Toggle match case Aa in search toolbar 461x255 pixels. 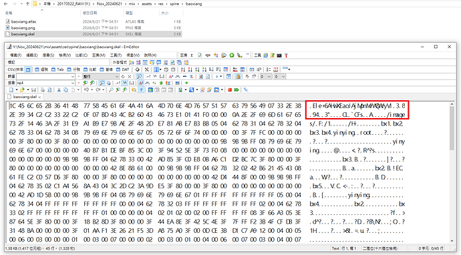click(x=141, y=83)
